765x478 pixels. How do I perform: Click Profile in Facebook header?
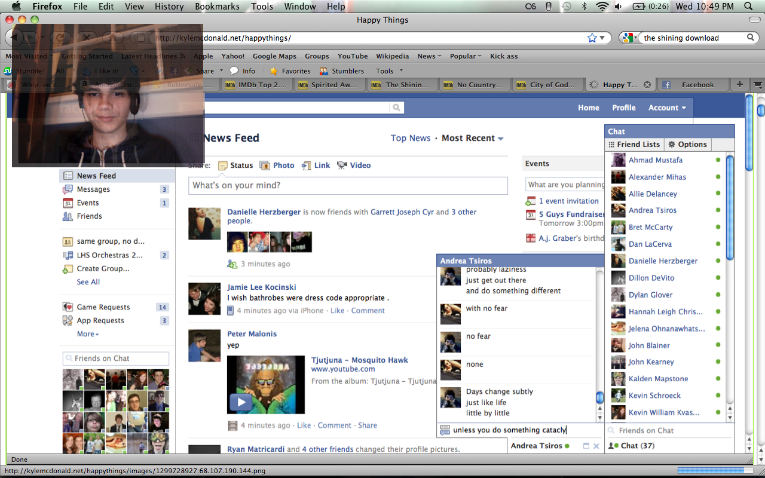tap(624, 108)
